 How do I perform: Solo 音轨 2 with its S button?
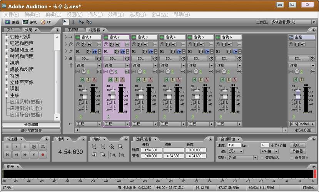point(116,79)
